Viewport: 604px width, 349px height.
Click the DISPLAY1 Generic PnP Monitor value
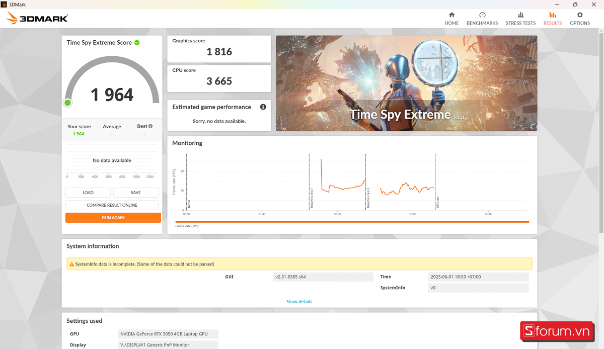[x=168, y=345]
